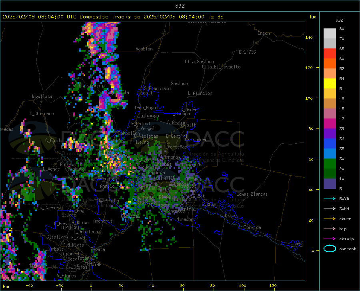Click the '140' km tick on right axis
The image size is (360, 291).
click(309, 37)
